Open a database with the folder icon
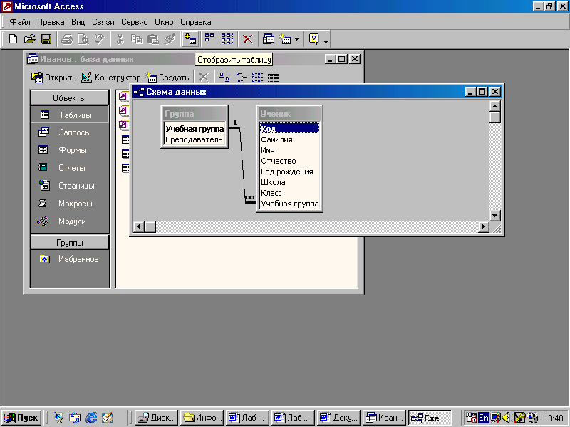This screenshot has height=427, width=570. coord(29,39)
